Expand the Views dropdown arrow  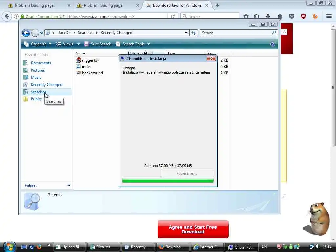pos(78,44)
